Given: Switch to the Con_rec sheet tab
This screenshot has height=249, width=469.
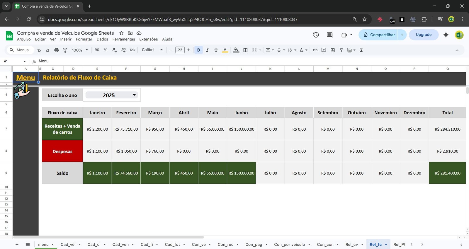Looking at the screenshot, I should 225,244.
